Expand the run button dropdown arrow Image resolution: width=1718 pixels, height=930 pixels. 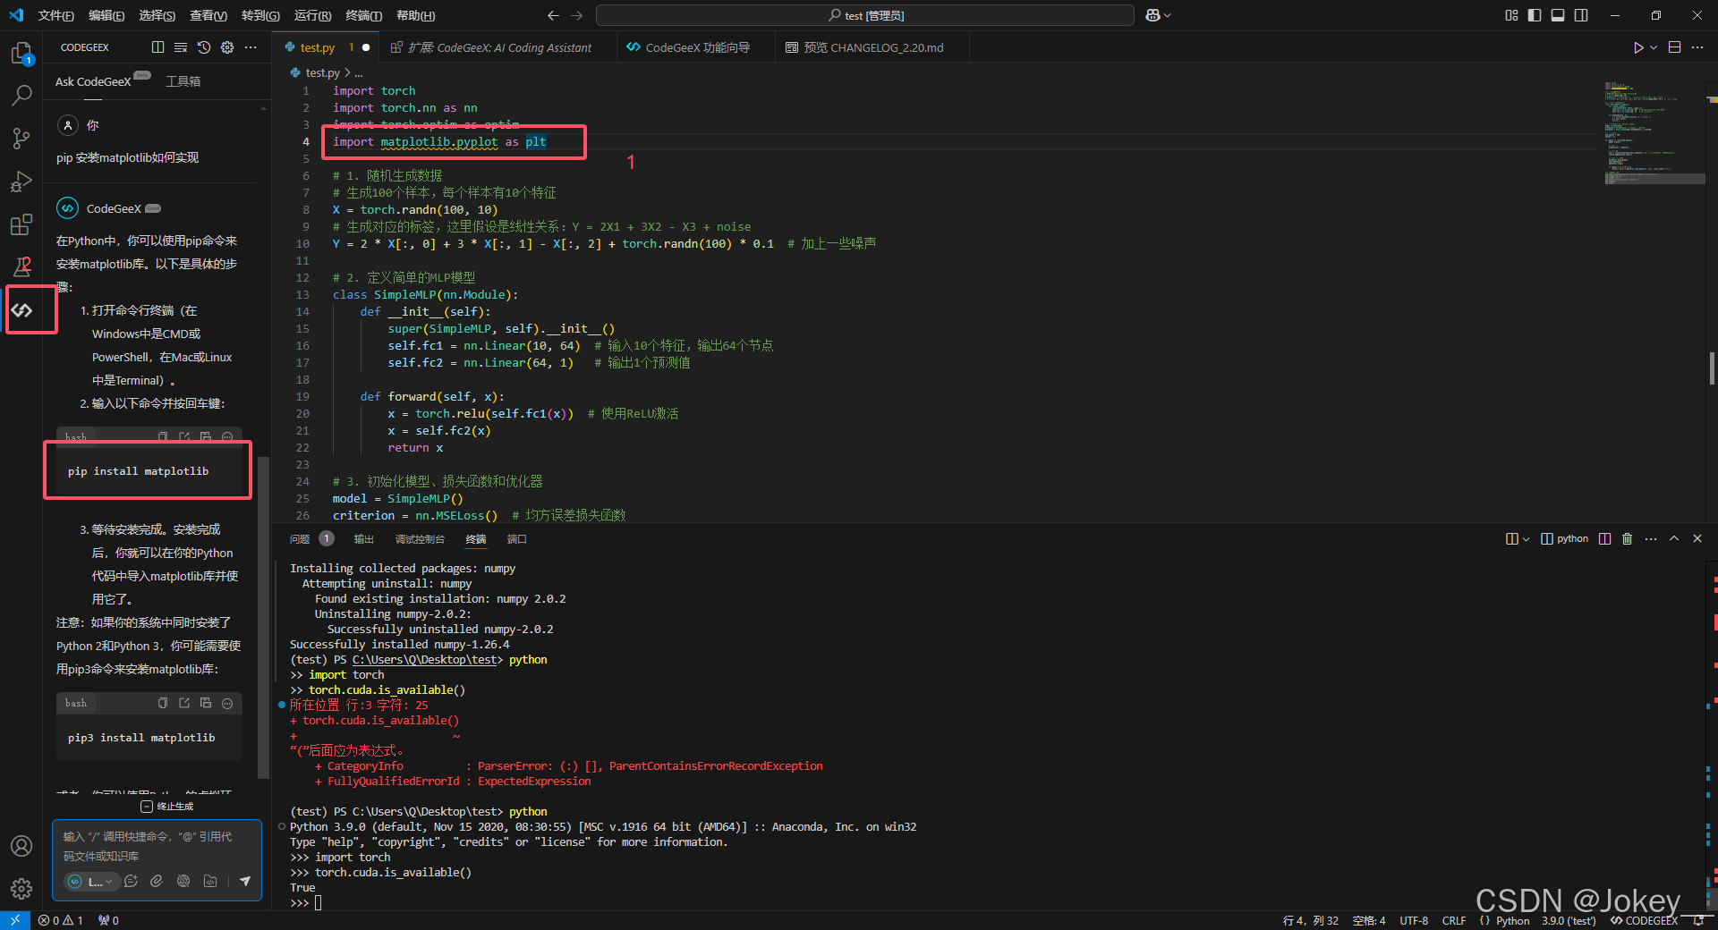(1654, 47)
